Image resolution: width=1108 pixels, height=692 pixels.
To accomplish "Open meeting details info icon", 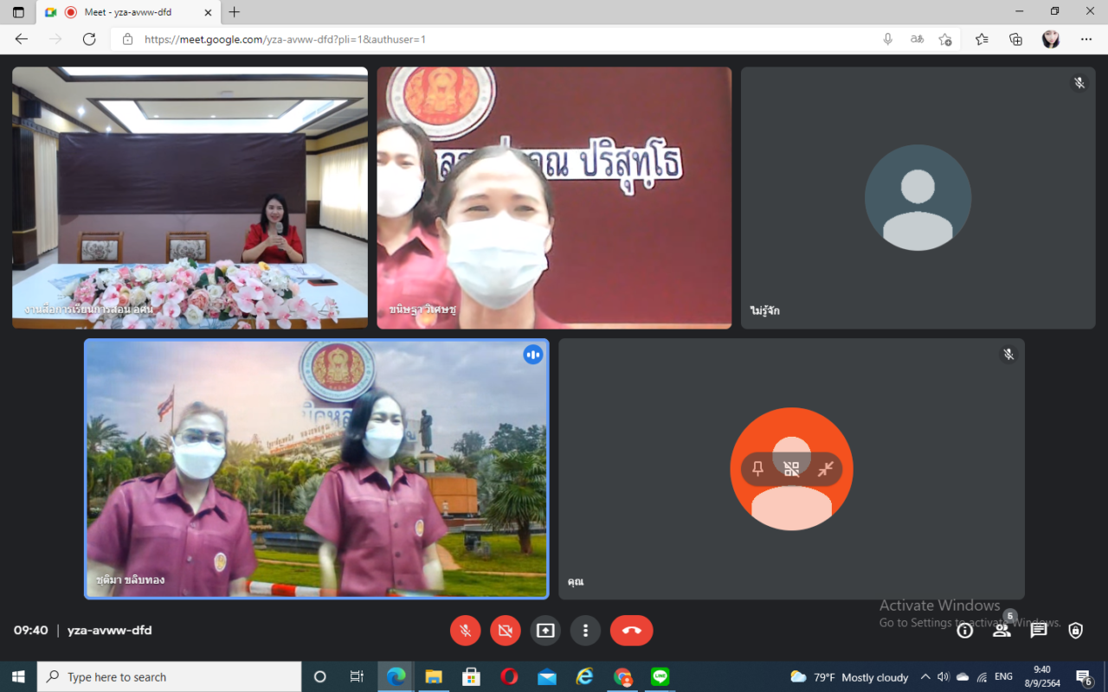I will coord(964,631).
